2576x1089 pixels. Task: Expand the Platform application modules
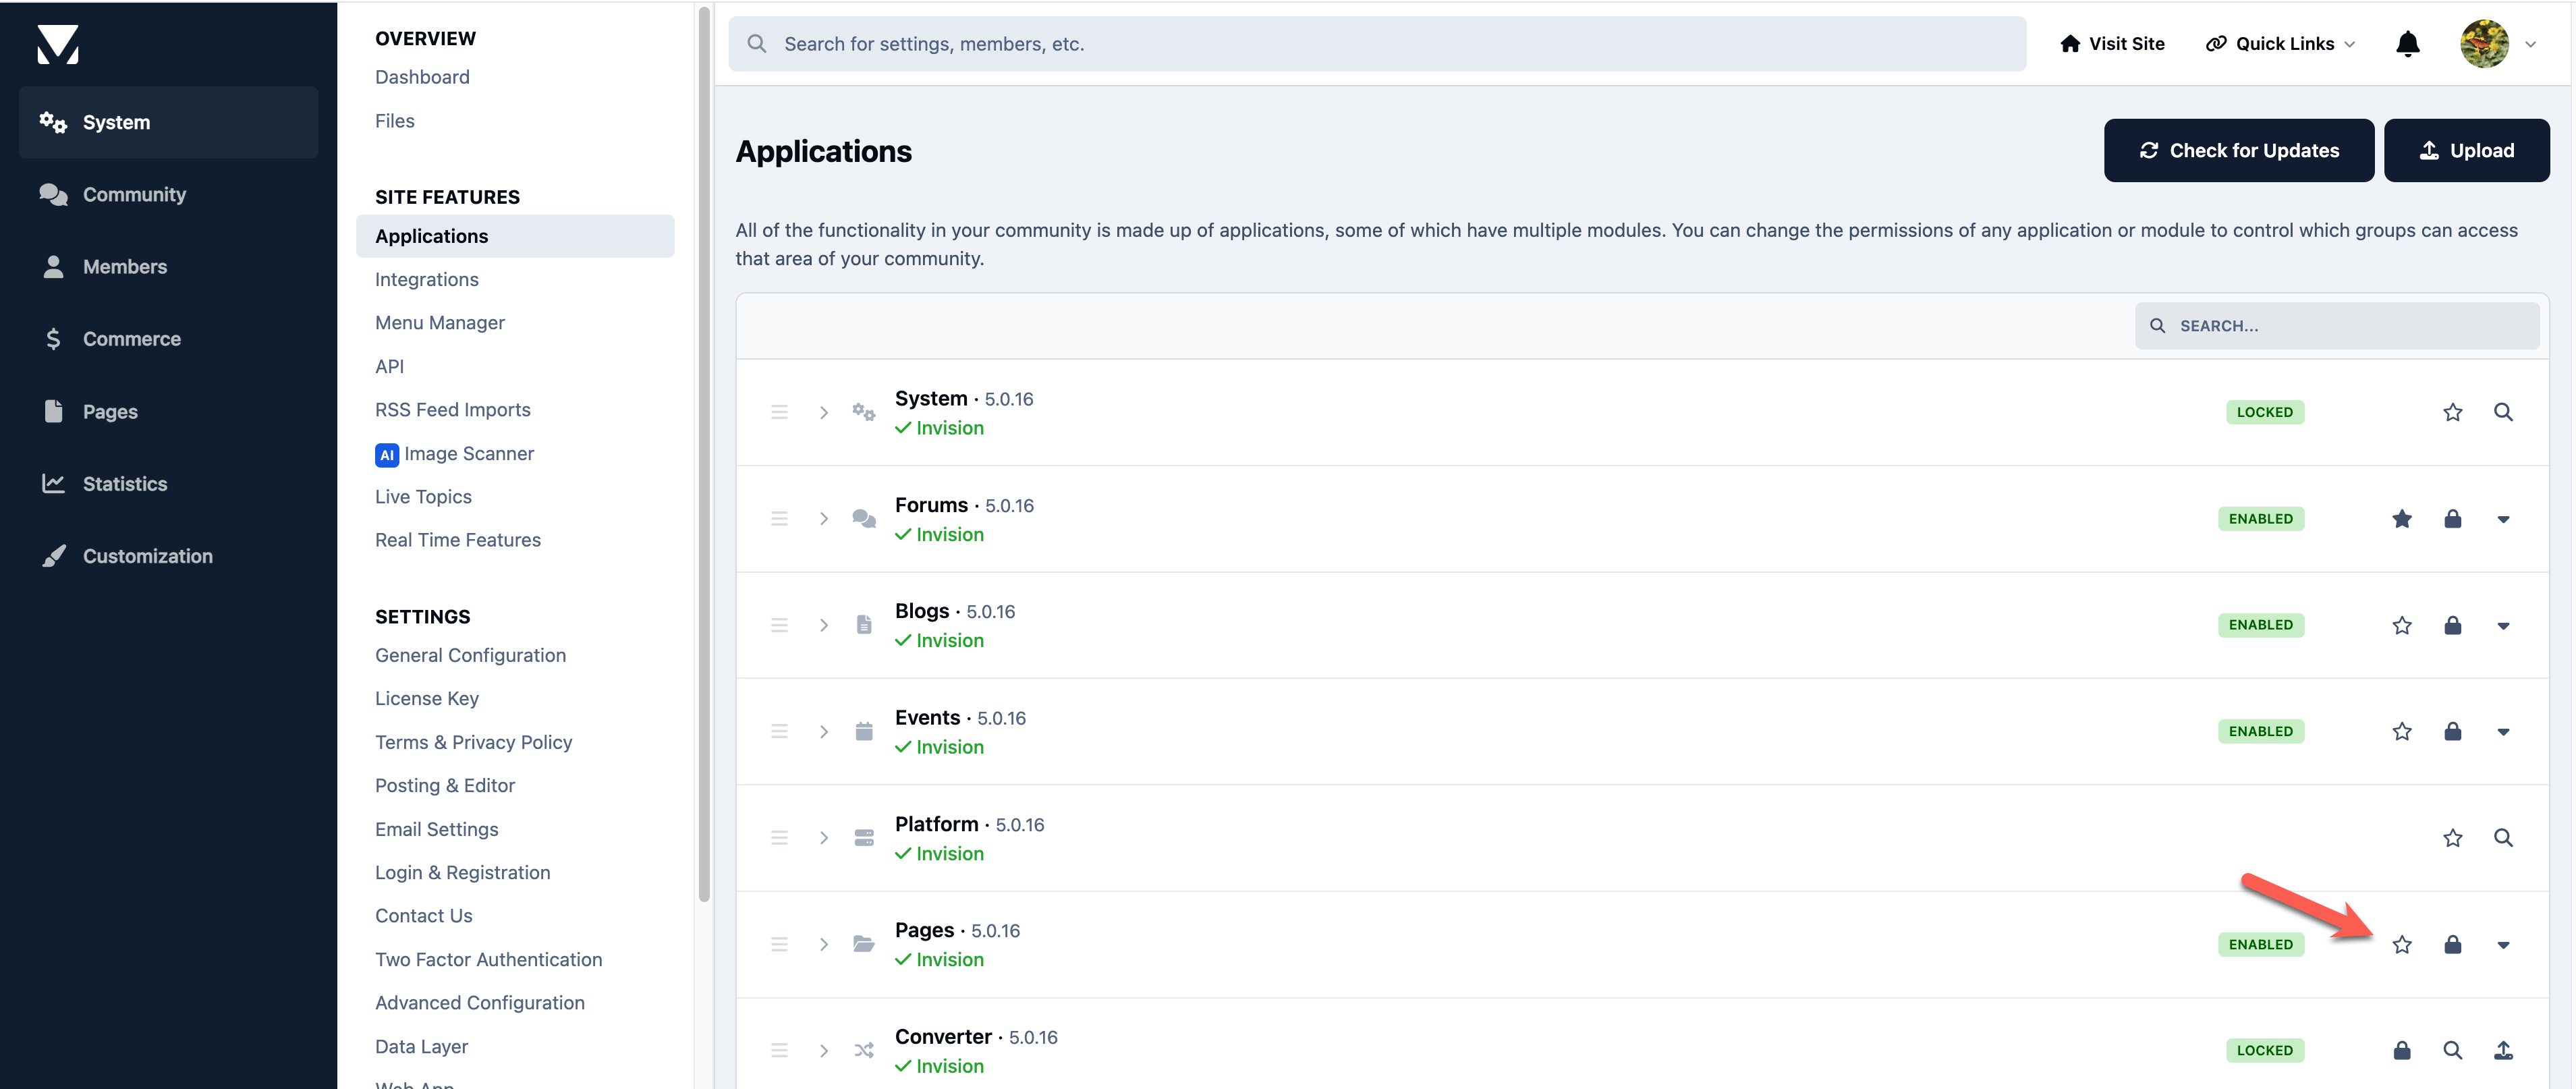824,838
